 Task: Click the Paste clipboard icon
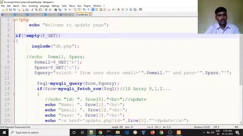tap(41, 10)
